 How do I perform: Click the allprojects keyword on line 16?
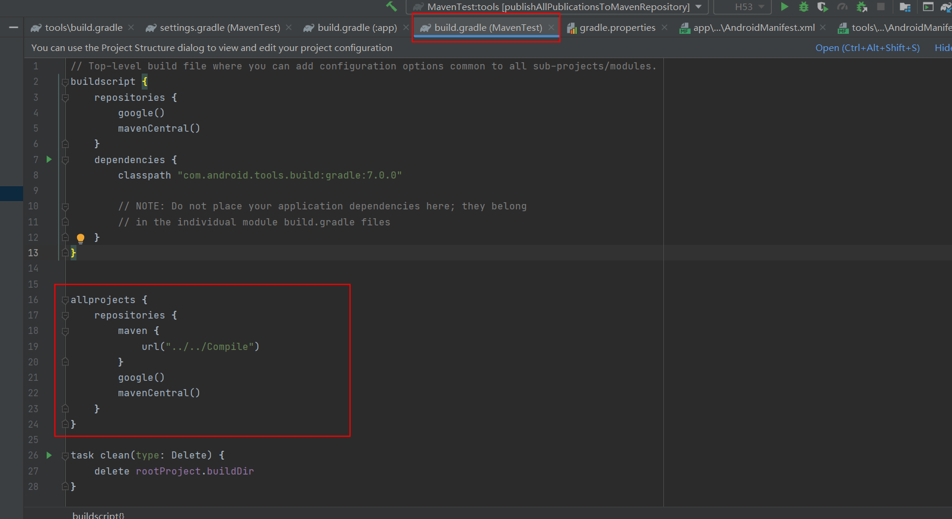(x=103, y=300)
